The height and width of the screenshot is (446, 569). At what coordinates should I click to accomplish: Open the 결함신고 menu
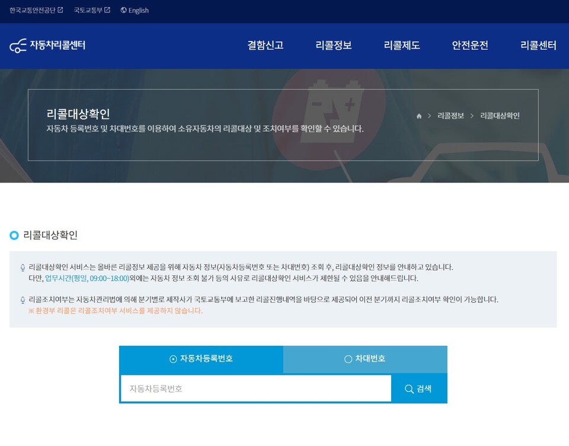point(265,46)
